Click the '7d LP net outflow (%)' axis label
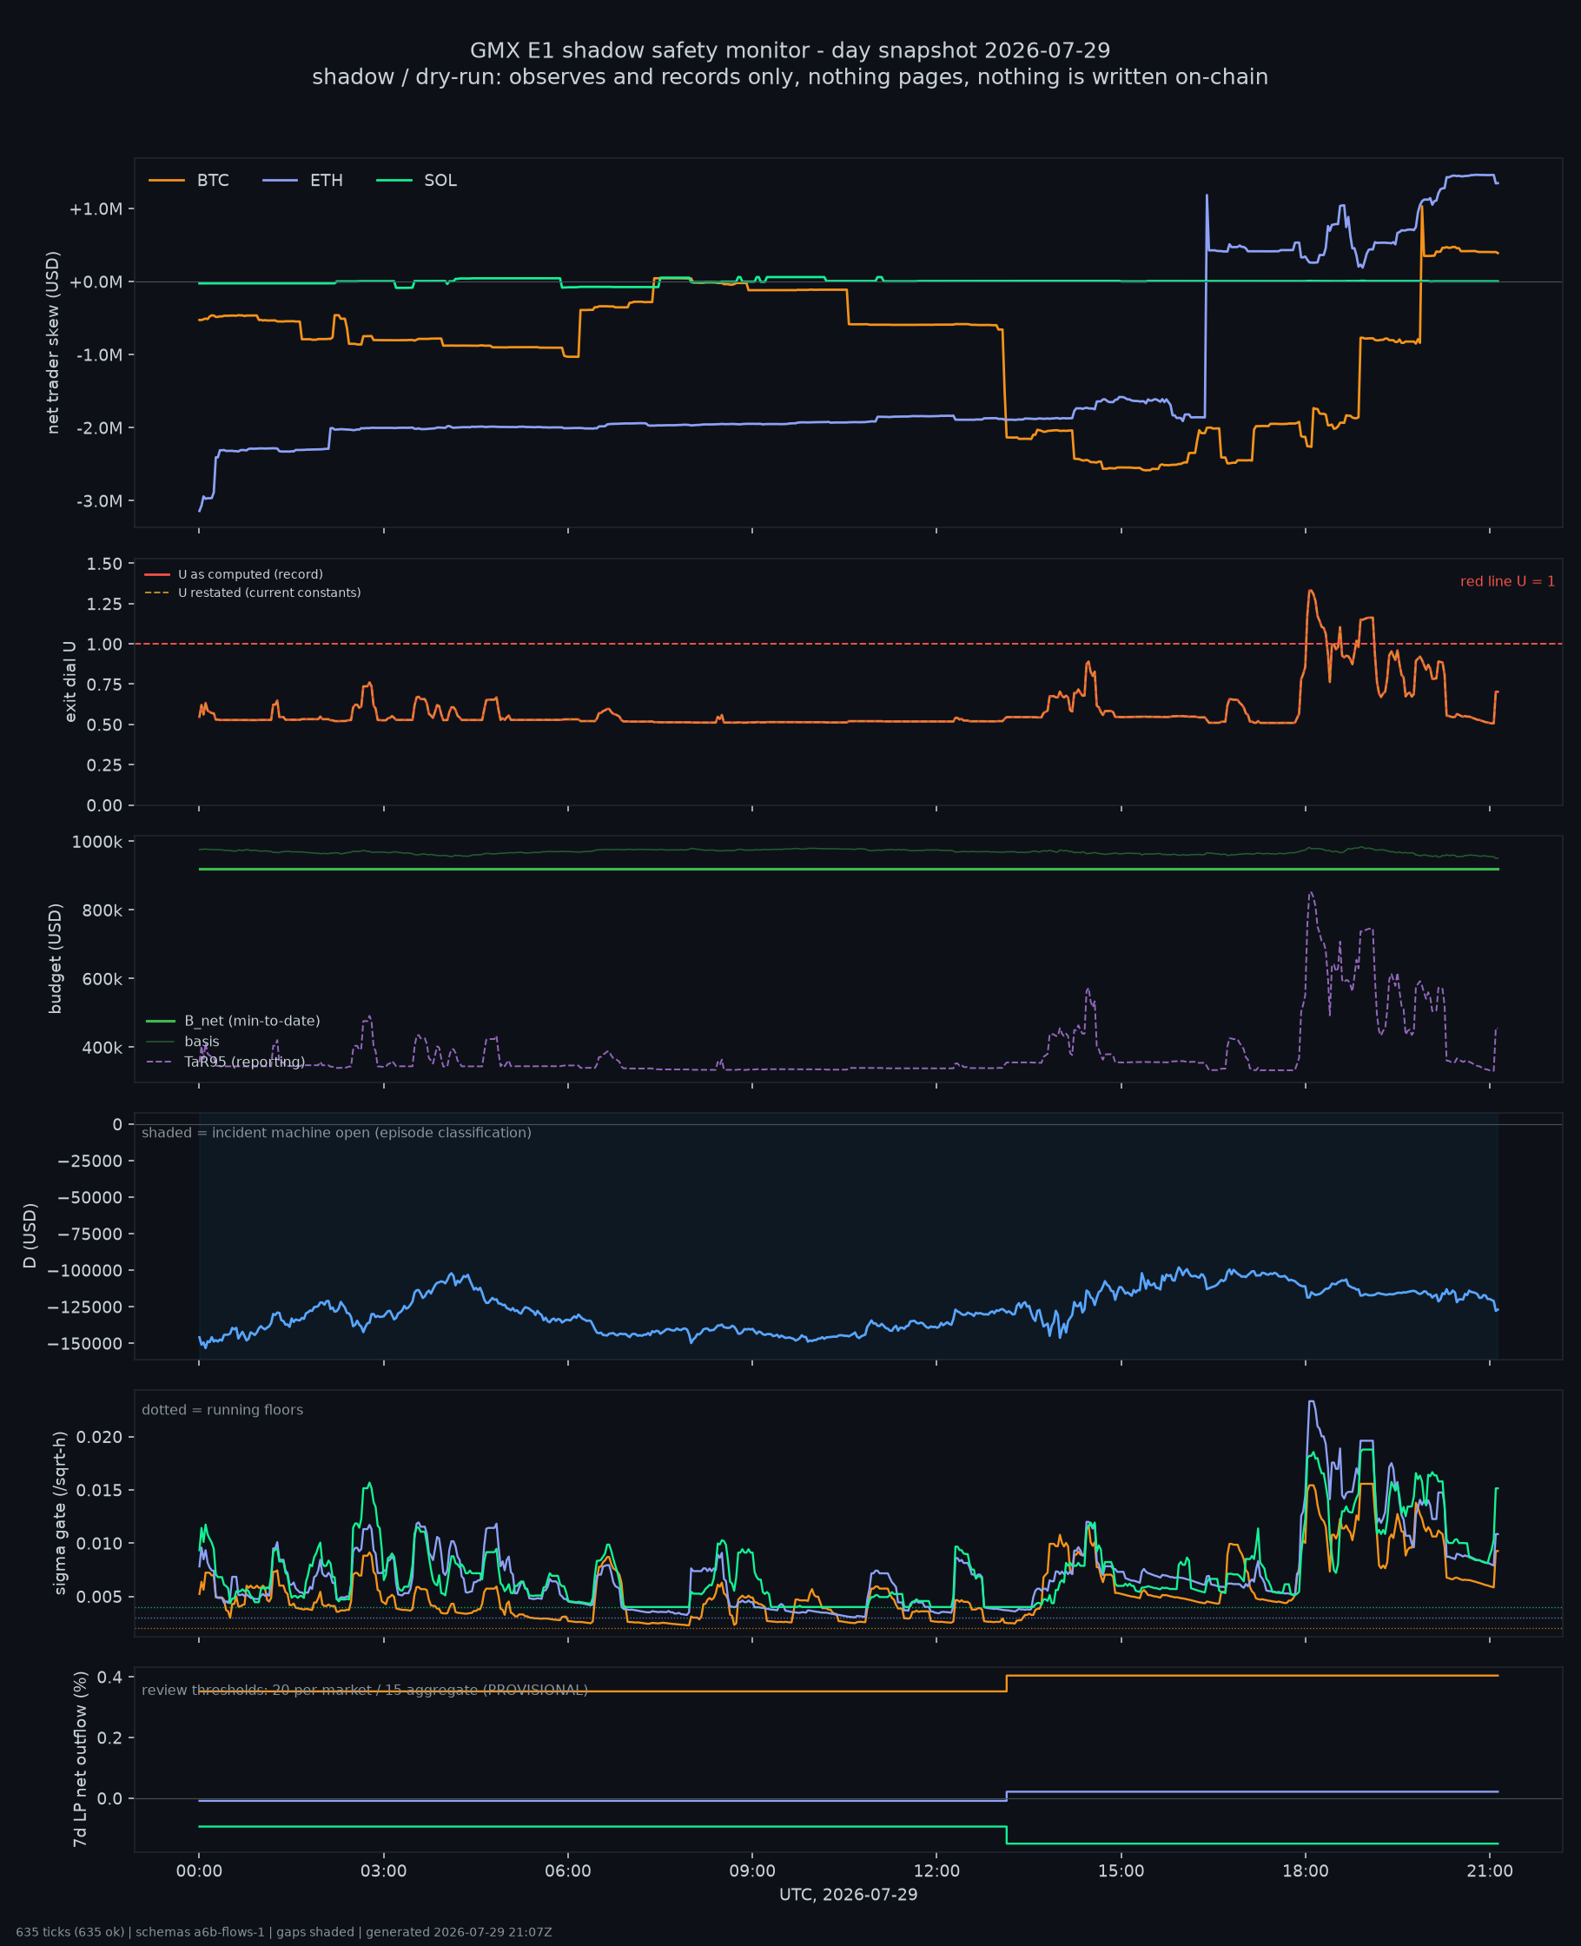 [80, 1758]
